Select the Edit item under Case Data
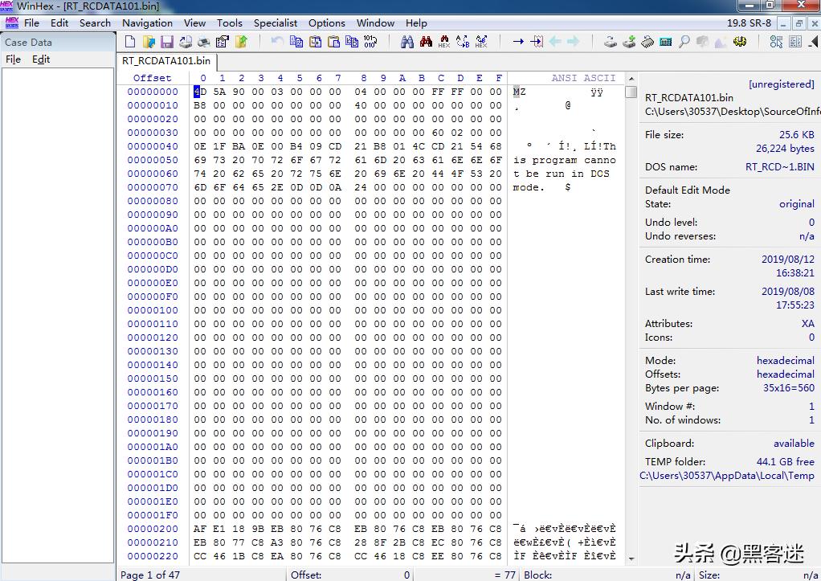Image resolution: width=821 pixels, height=581 pixels. (x=43, y=59)
